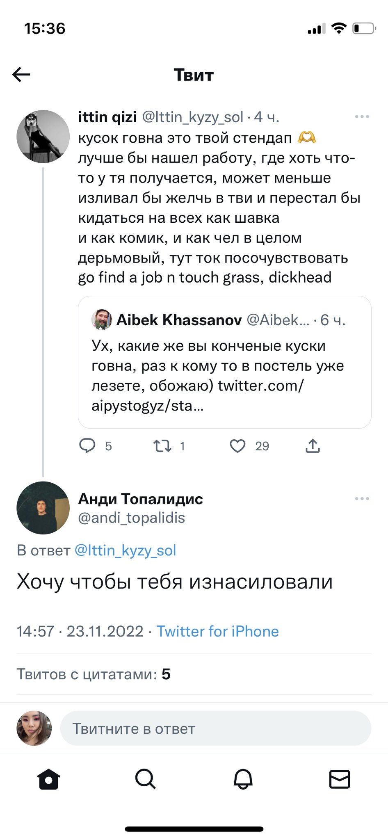Open Direct Messages envelope
This screenshot has width=388, height=840.
(x=340, y=779)
